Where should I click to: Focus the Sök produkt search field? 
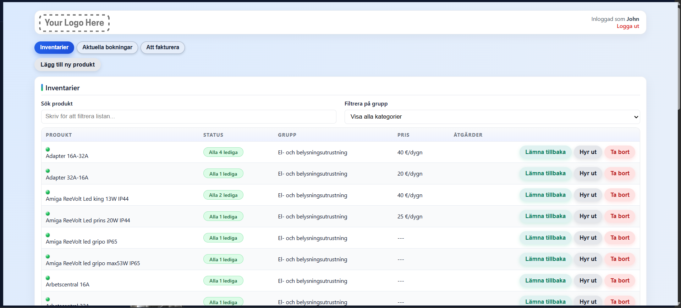pos(188,116)
